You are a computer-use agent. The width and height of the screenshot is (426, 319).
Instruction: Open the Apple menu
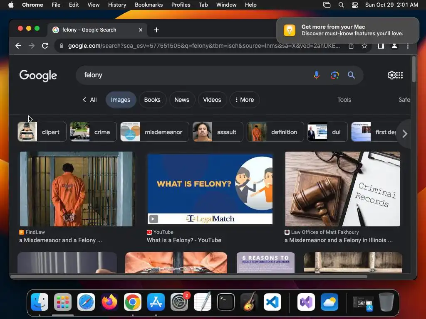[x=11, y=5]
